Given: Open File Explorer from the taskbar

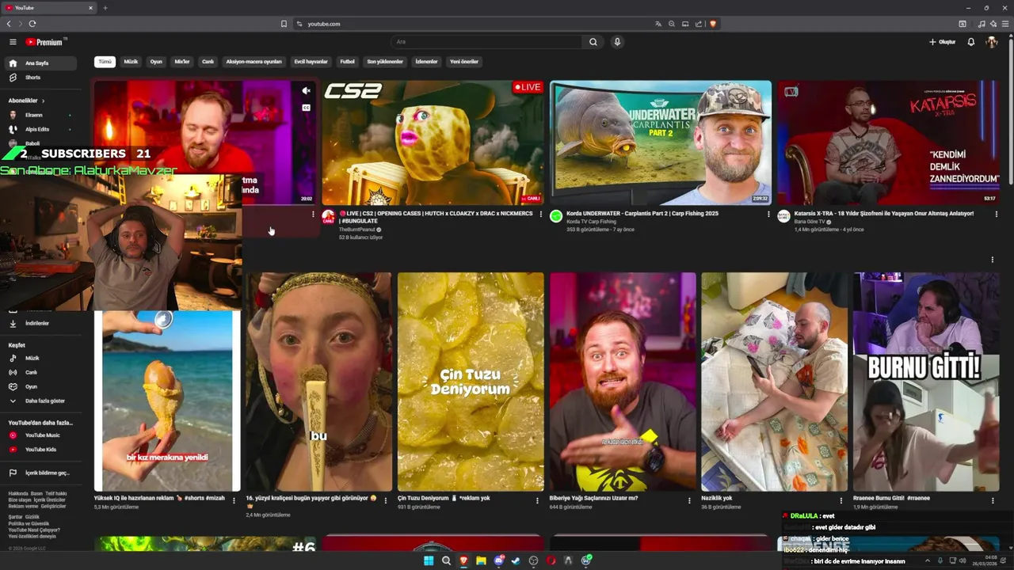Looking at the screenshot, I should [481, 560].
